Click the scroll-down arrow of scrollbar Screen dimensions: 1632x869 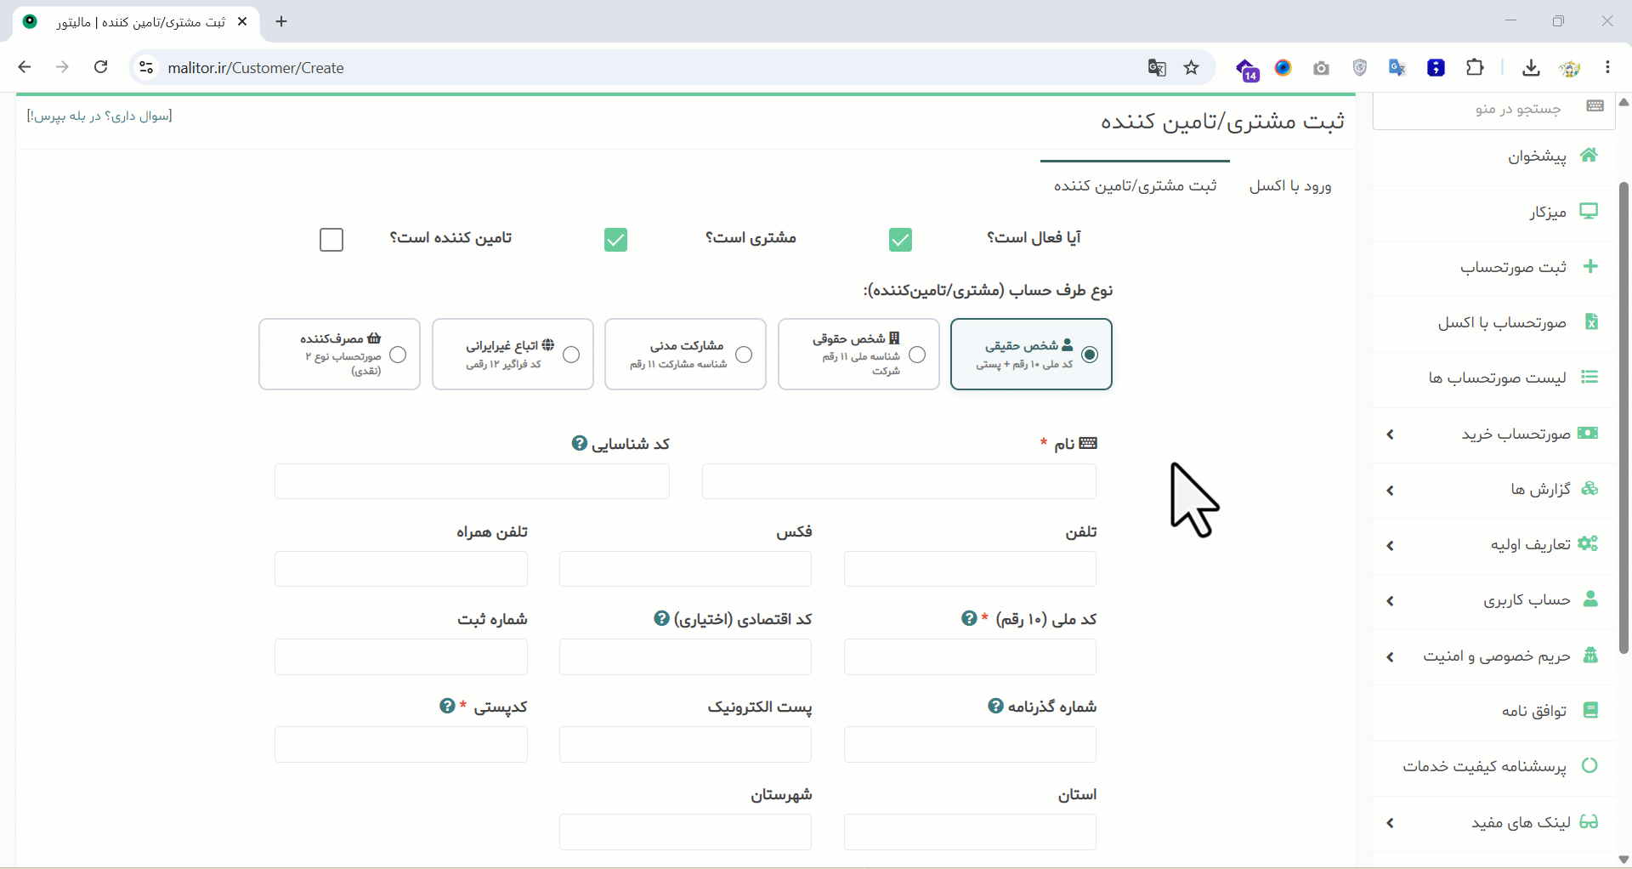(1623, 859)
